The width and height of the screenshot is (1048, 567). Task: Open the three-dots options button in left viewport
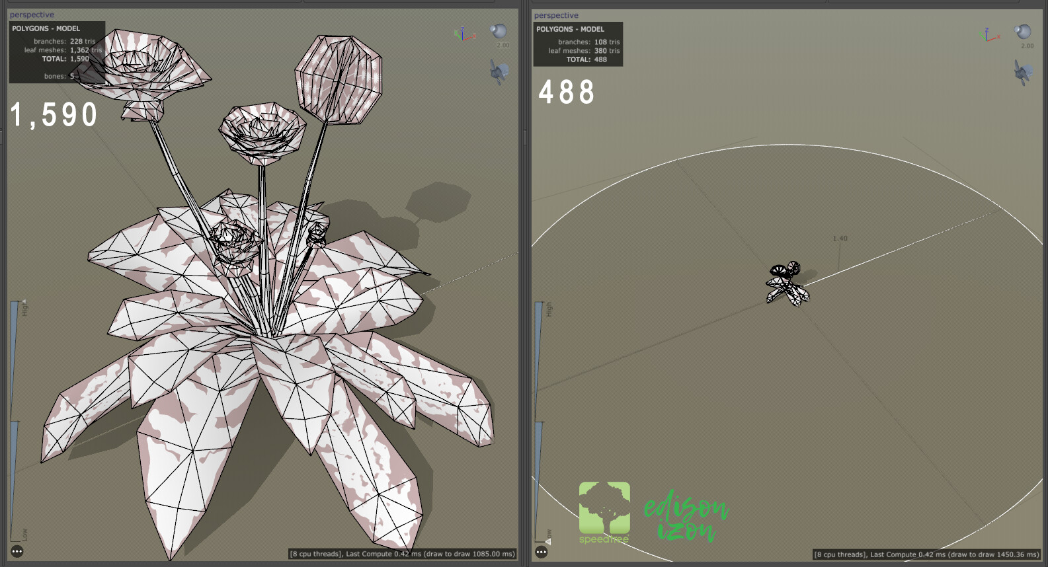click(x=17, y=551)
